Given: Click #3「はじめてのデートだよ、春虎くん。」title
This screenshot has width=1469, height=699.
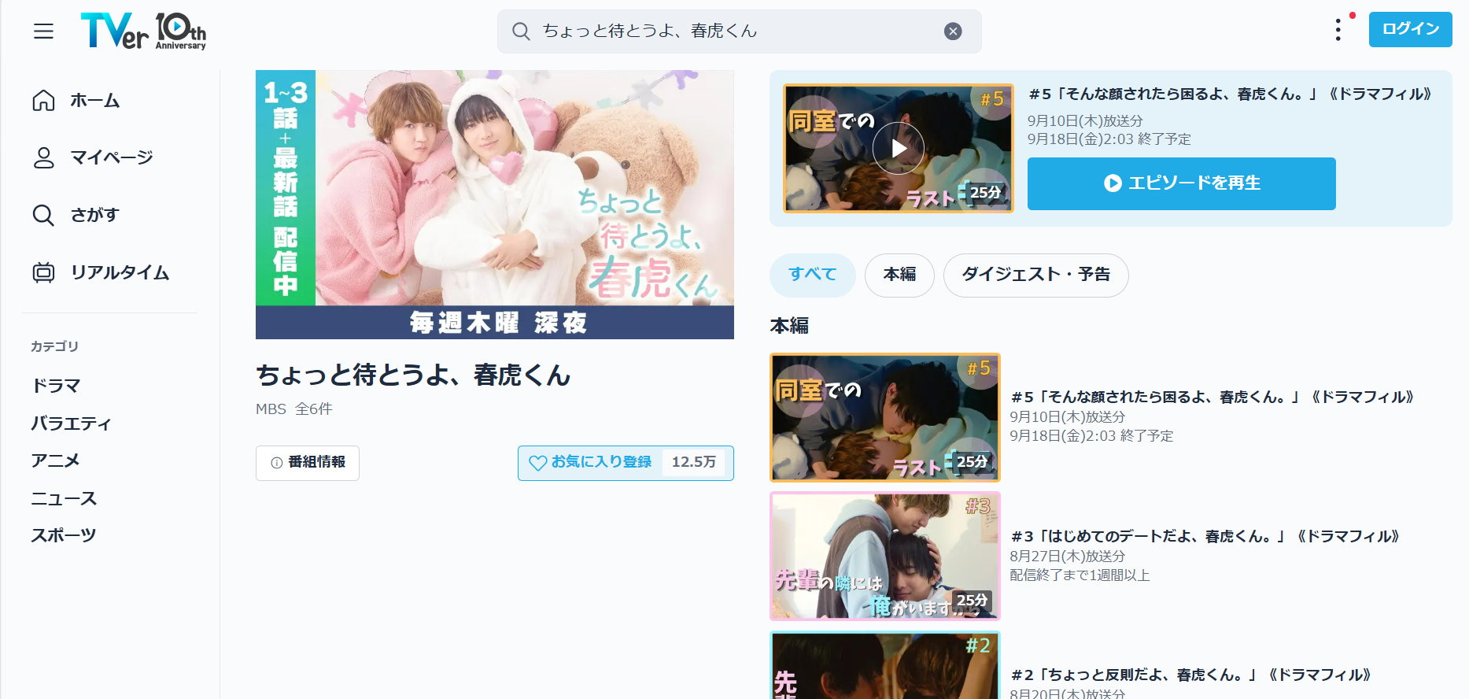Looking at the screenshot, I should pyautogui.click(x=1205, y=537).
